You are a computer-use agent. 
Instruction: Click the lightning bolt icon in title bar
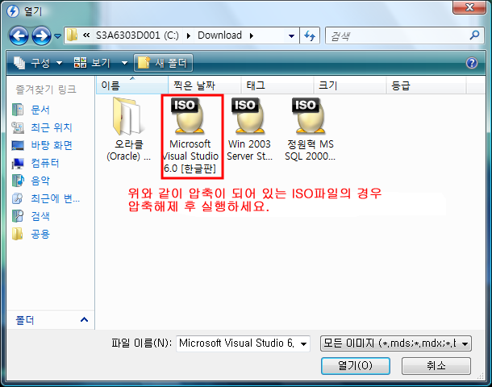[13, 11]
